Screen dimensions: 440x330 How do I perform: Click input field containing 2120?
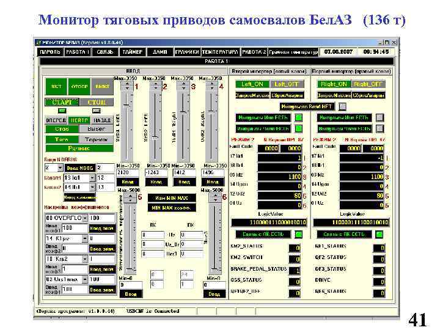[128, 172]
